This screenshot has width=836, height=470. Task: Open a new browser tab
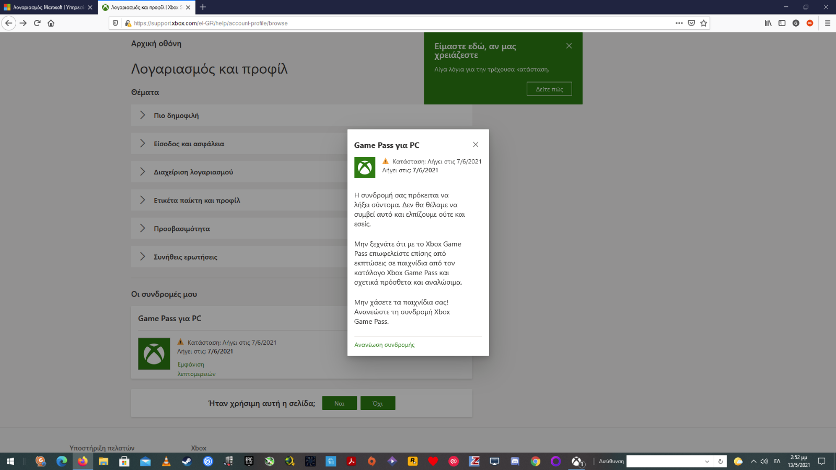pos(203,7)
